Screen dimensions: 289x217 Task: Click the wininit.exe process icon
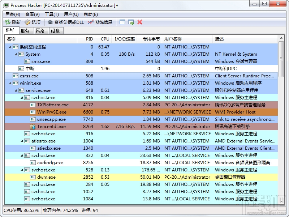pyautogui.click(x=16, y=83)
